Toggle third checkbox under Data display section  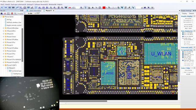(183, 36)
